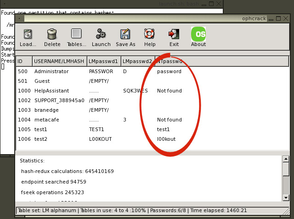Click the ID cell 1002
The height and width of the screenshot is (219, 294).
pos(24,100)
